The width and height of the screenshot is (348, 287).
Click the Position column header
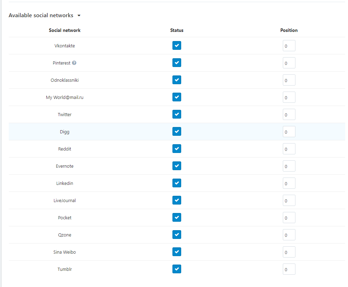tap(289, 31)
